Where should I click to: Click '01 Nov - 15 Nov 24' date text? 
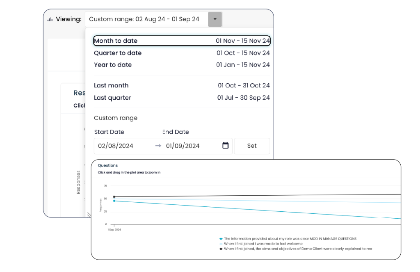(x=243, y=41)
